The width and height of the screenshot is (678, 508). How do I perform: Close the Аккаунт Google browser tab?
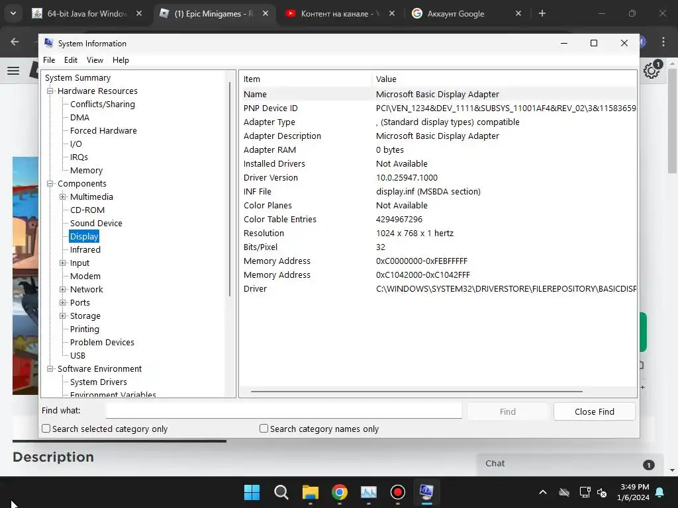[518, 13]
